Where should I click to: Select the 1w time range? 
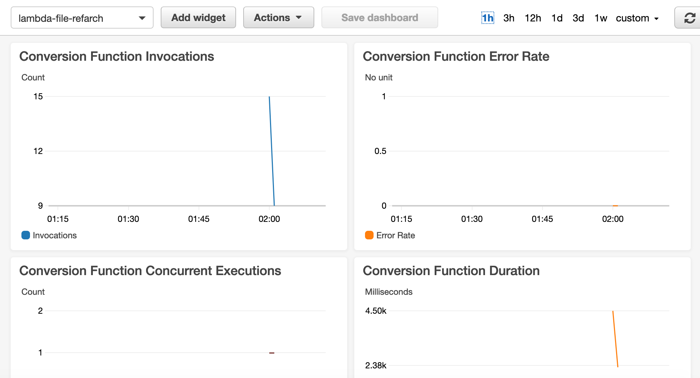(601, 18)
